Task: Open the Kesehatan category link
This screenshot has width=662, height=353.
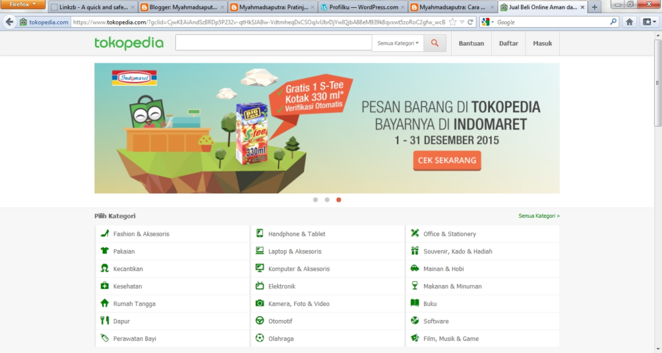Action: click(x=127, y=286)
